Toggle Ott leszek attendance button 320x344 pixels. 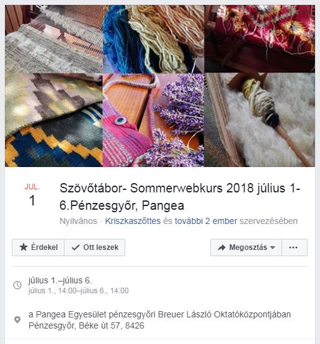coord(94,247)
